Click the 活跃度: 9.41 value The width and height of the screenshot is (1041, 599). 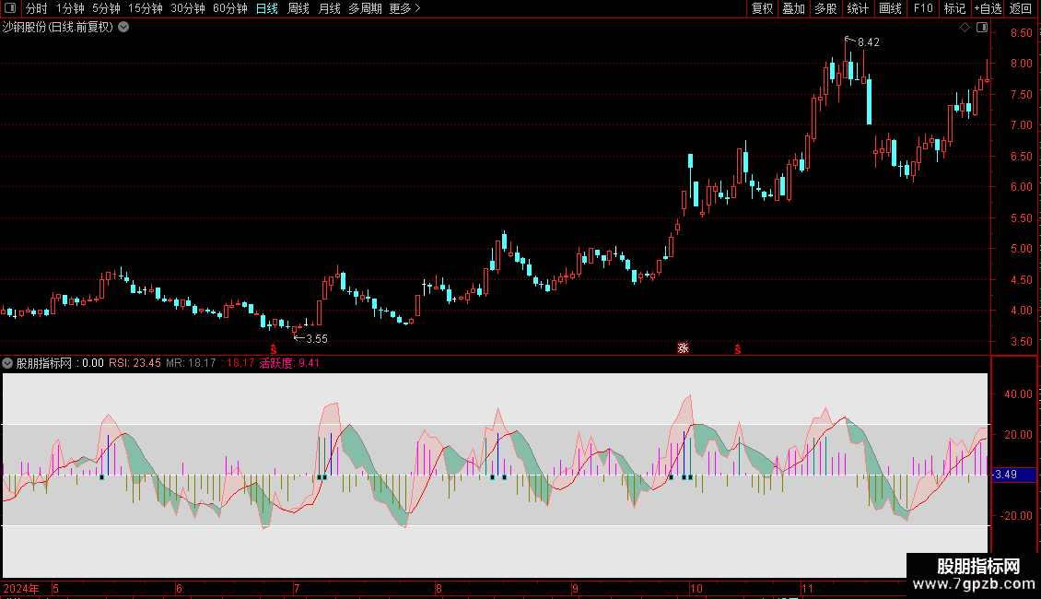click(x=289, y=363)
